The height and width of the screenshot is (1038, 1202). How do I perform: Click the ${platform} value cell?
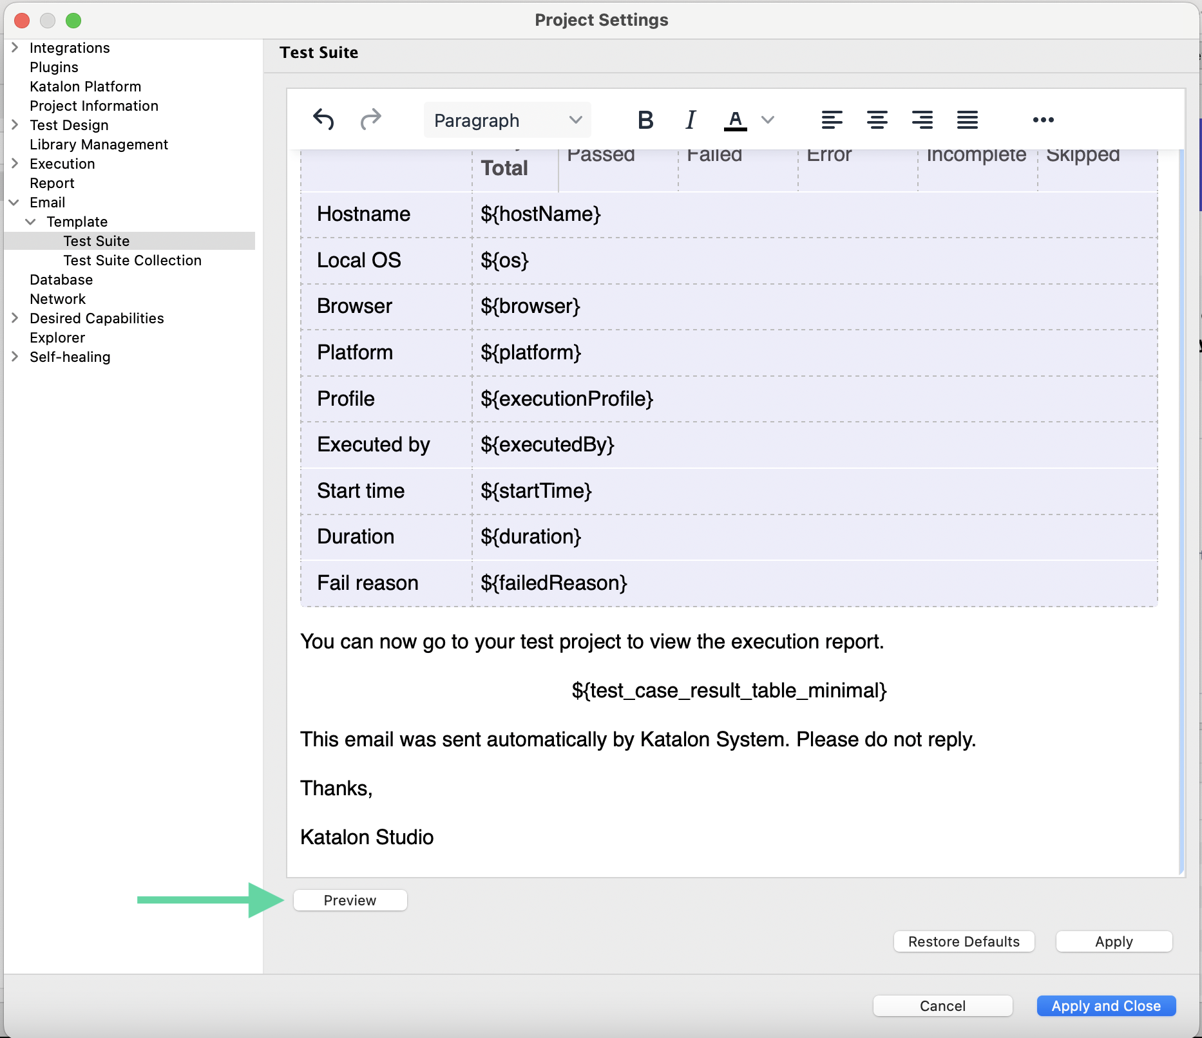tap(814, 353)
